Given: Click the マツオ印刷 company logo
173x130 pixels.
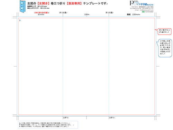Looking at the screenshot, I should click(142, 3).
